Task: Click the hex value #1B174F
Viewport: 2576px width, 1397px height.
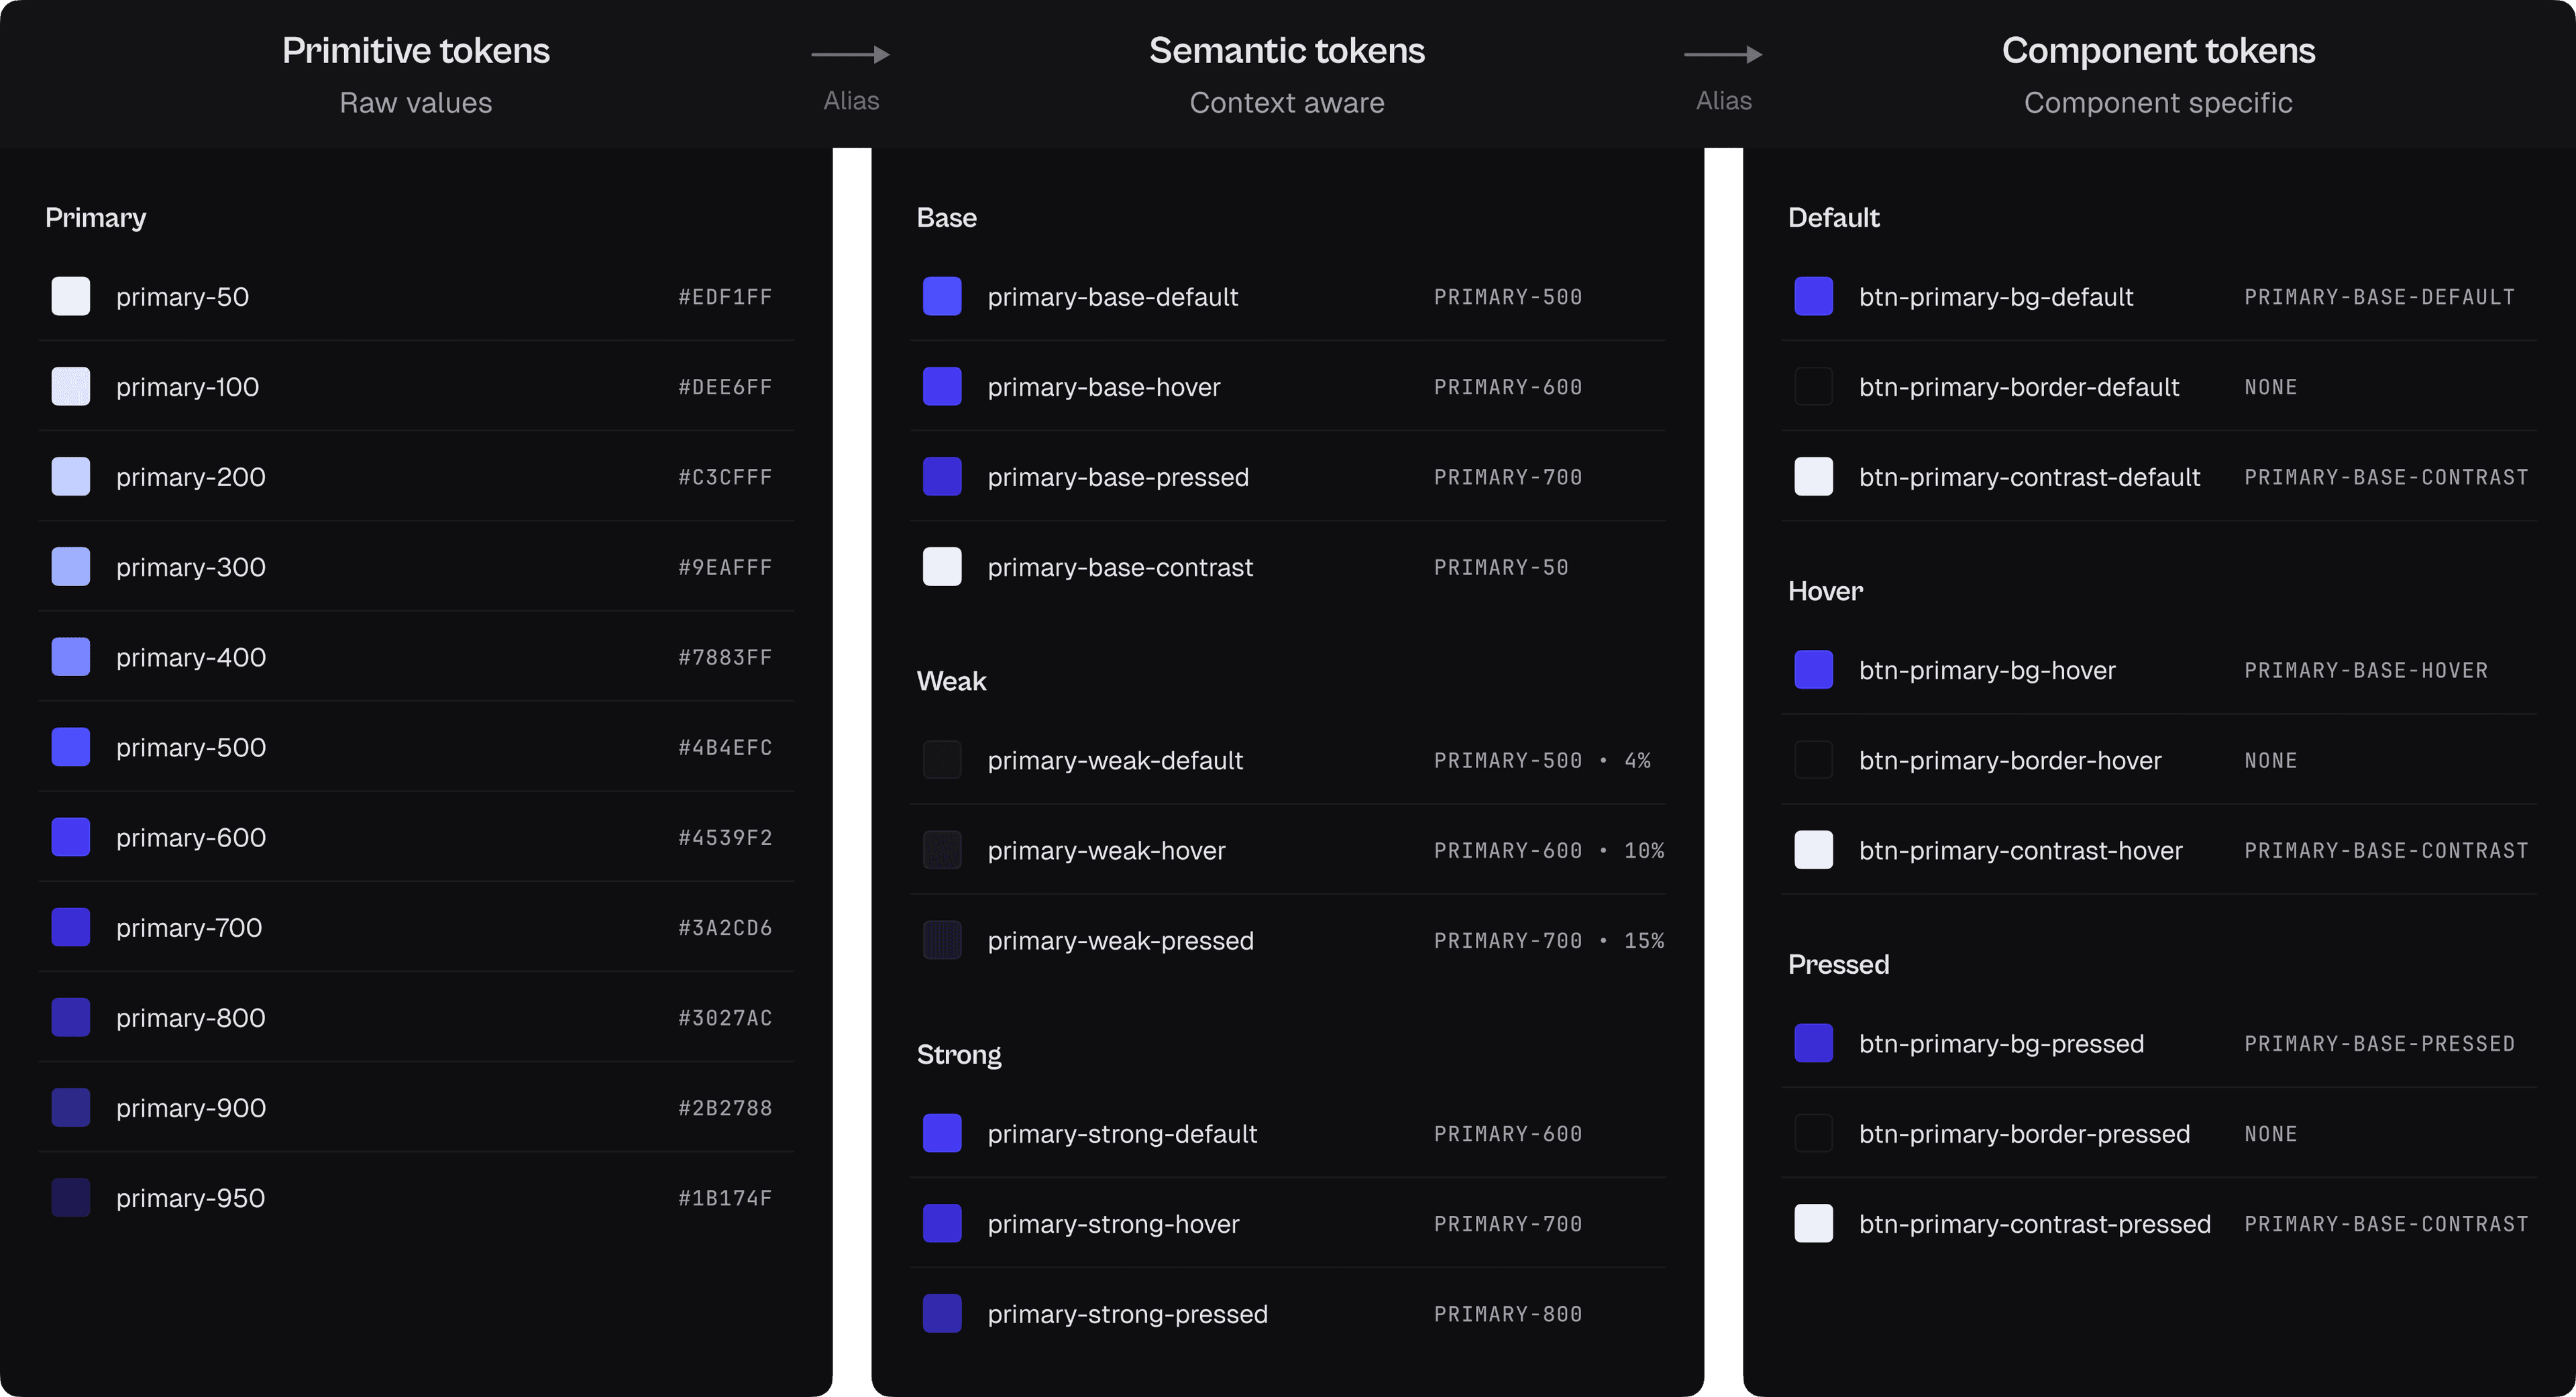Action: tap(725, 1198)
